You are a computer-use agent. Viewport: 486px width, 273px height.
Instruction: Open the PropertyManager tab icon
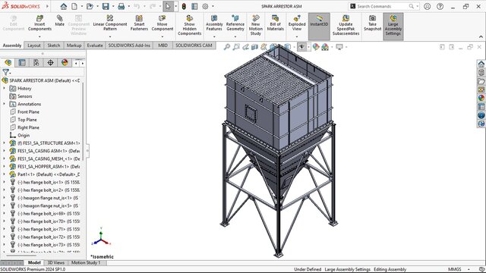pos(22,63)
